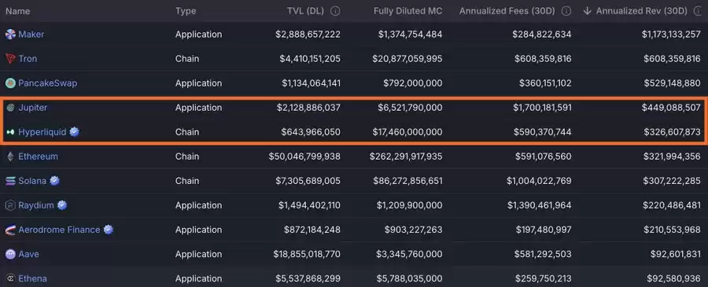Click the Solana logo icon
This screenshot has height=287, width=708.
point(10,181)
